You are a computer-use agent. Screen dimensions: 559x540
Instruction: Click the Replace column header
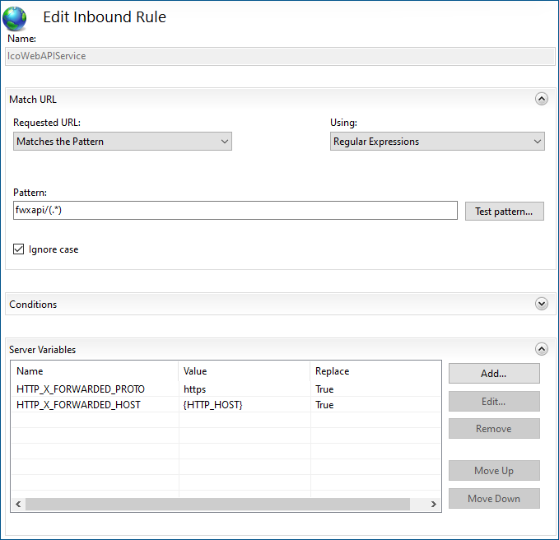point(375,371)
